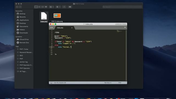
Task: Open the Finder action gear menu
Action: click(x=58, y=7)
